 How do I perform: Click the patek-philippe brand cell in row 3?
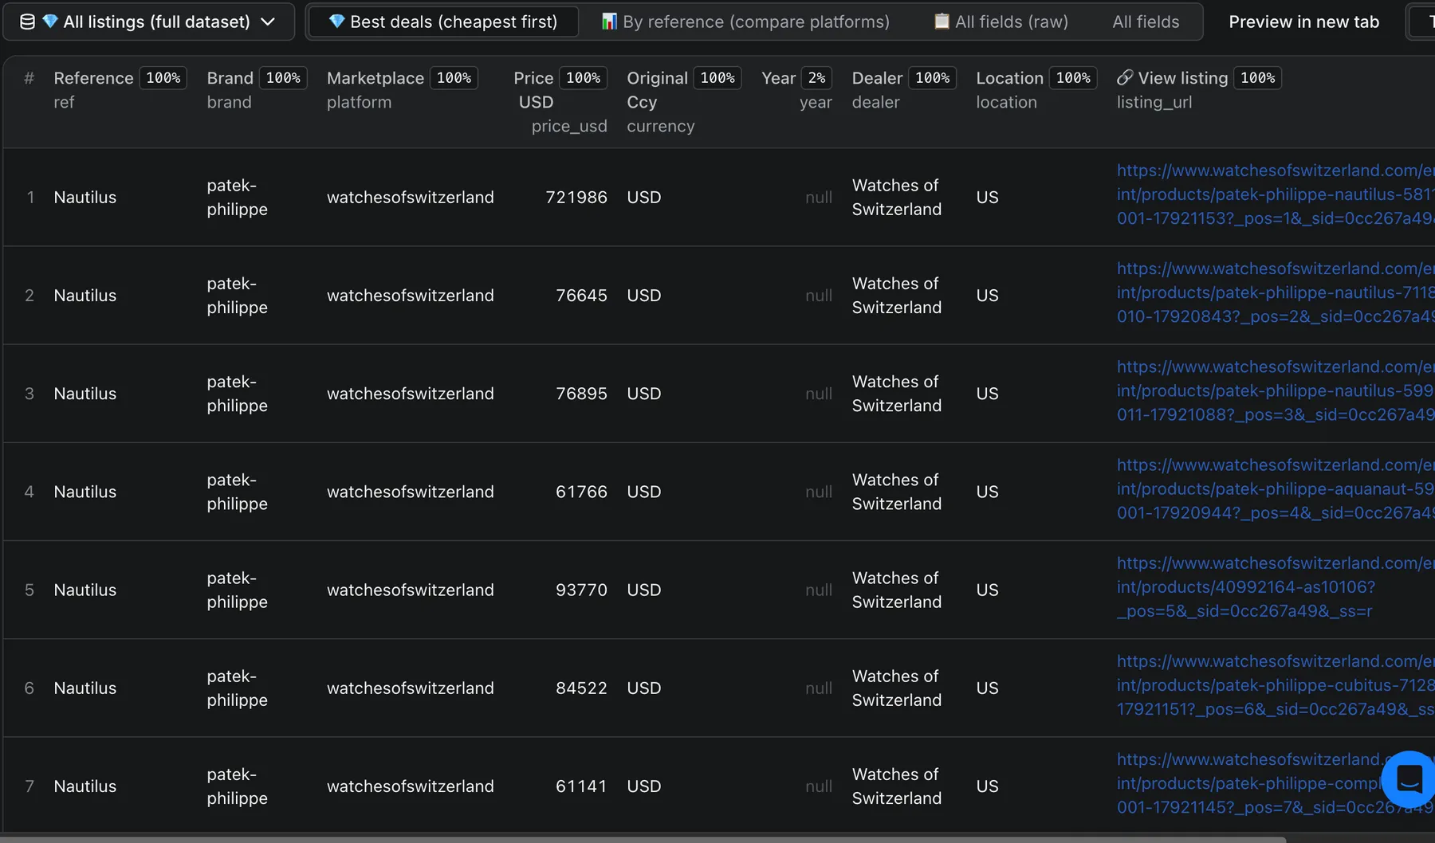[238, 393]
